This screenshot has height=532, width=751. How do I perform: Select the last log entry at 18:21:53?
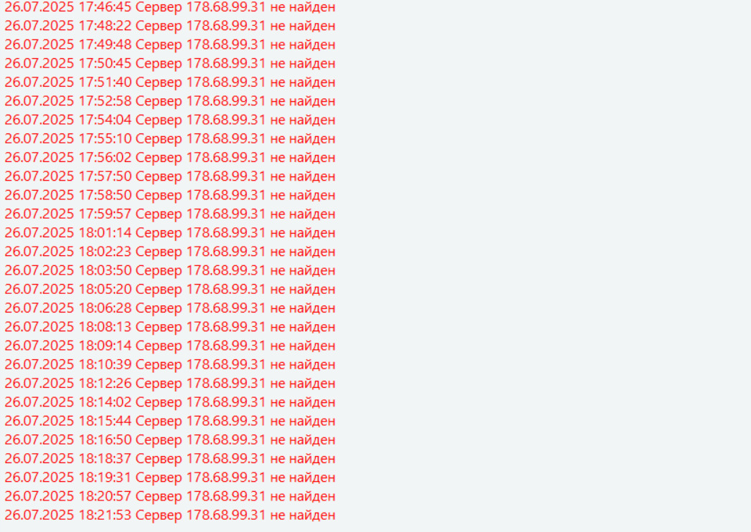click(170, 515)
